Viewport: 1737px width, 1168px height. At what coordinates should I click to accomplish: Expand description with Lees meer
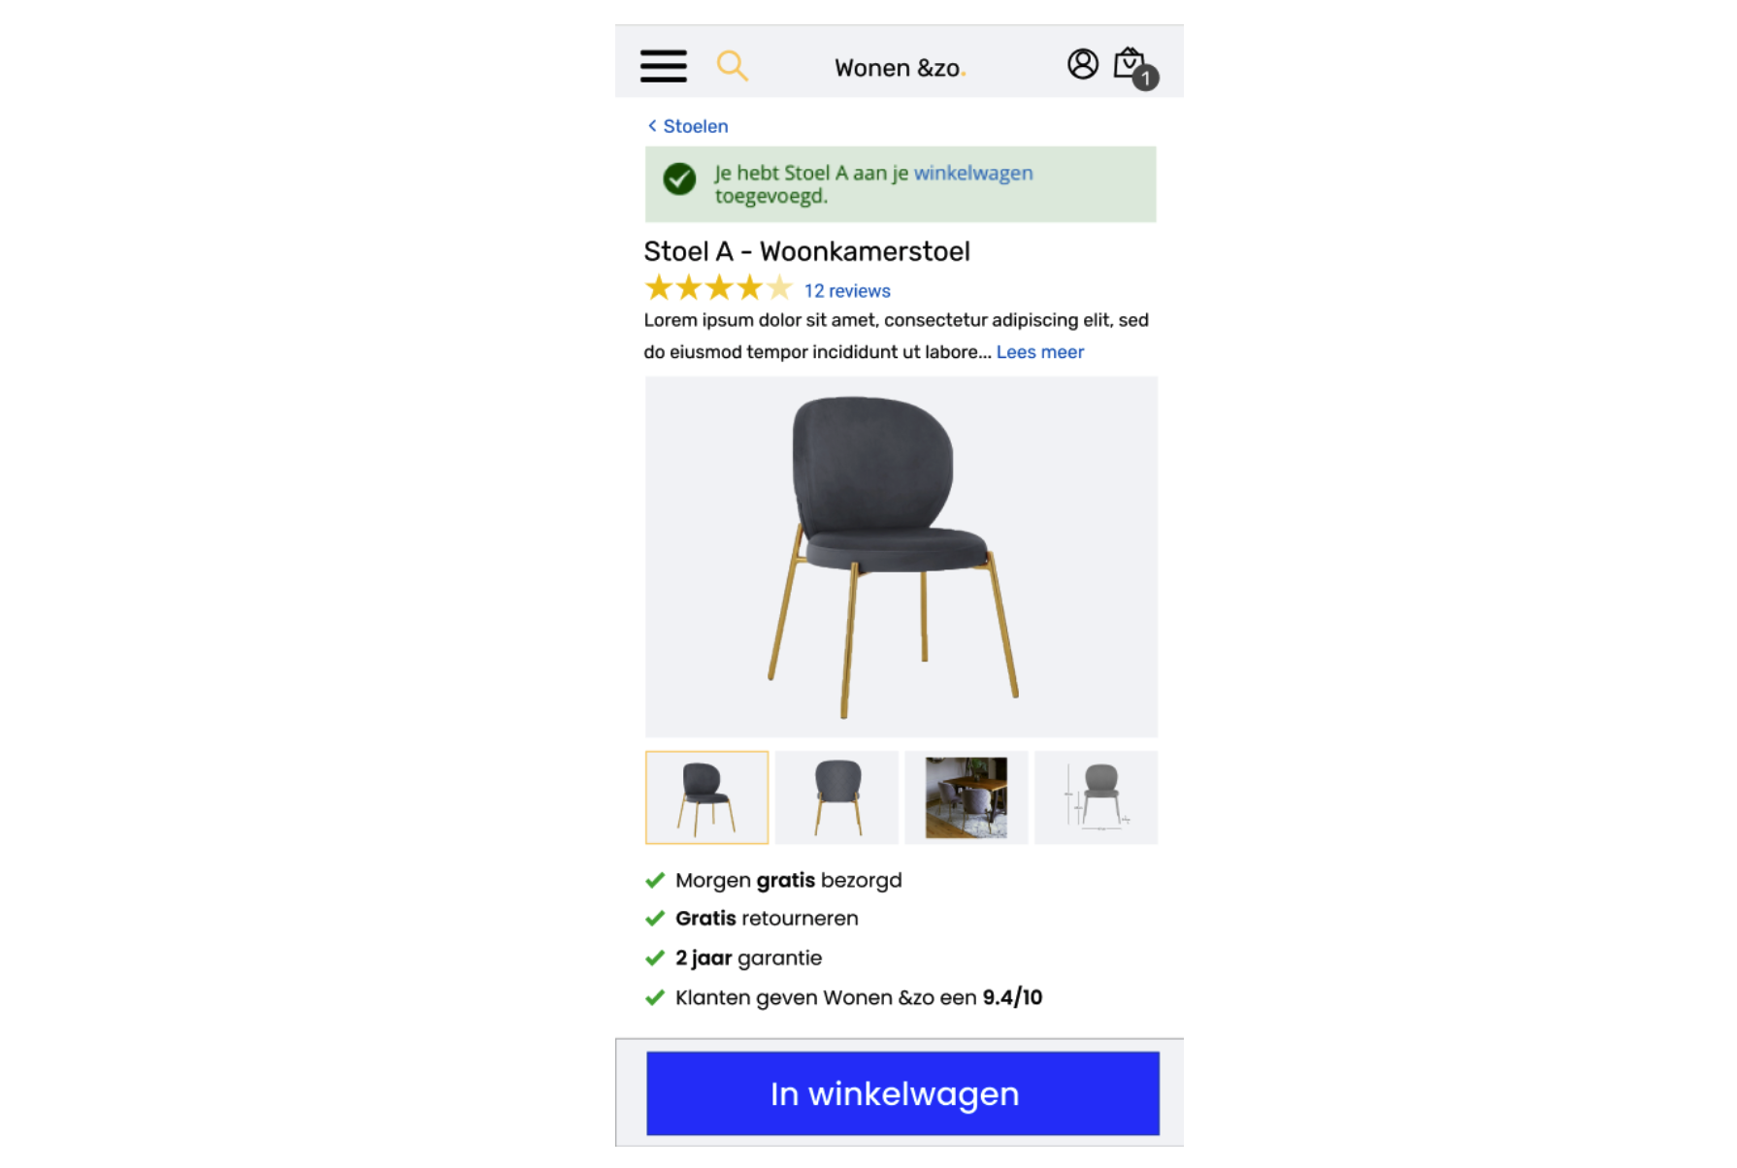[x=1040, y=352]
